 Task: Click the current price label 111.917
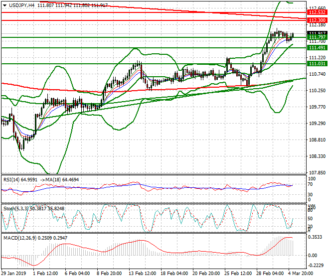click(317, 33)
